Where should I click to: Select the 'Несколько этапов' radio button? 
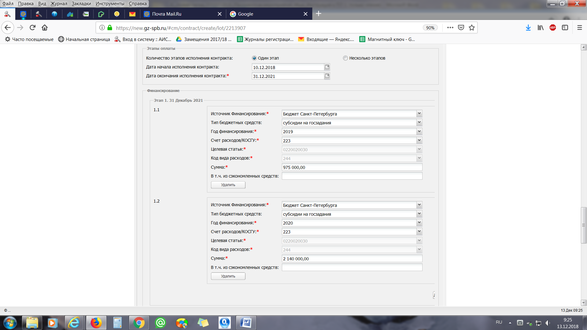point(345,58)
